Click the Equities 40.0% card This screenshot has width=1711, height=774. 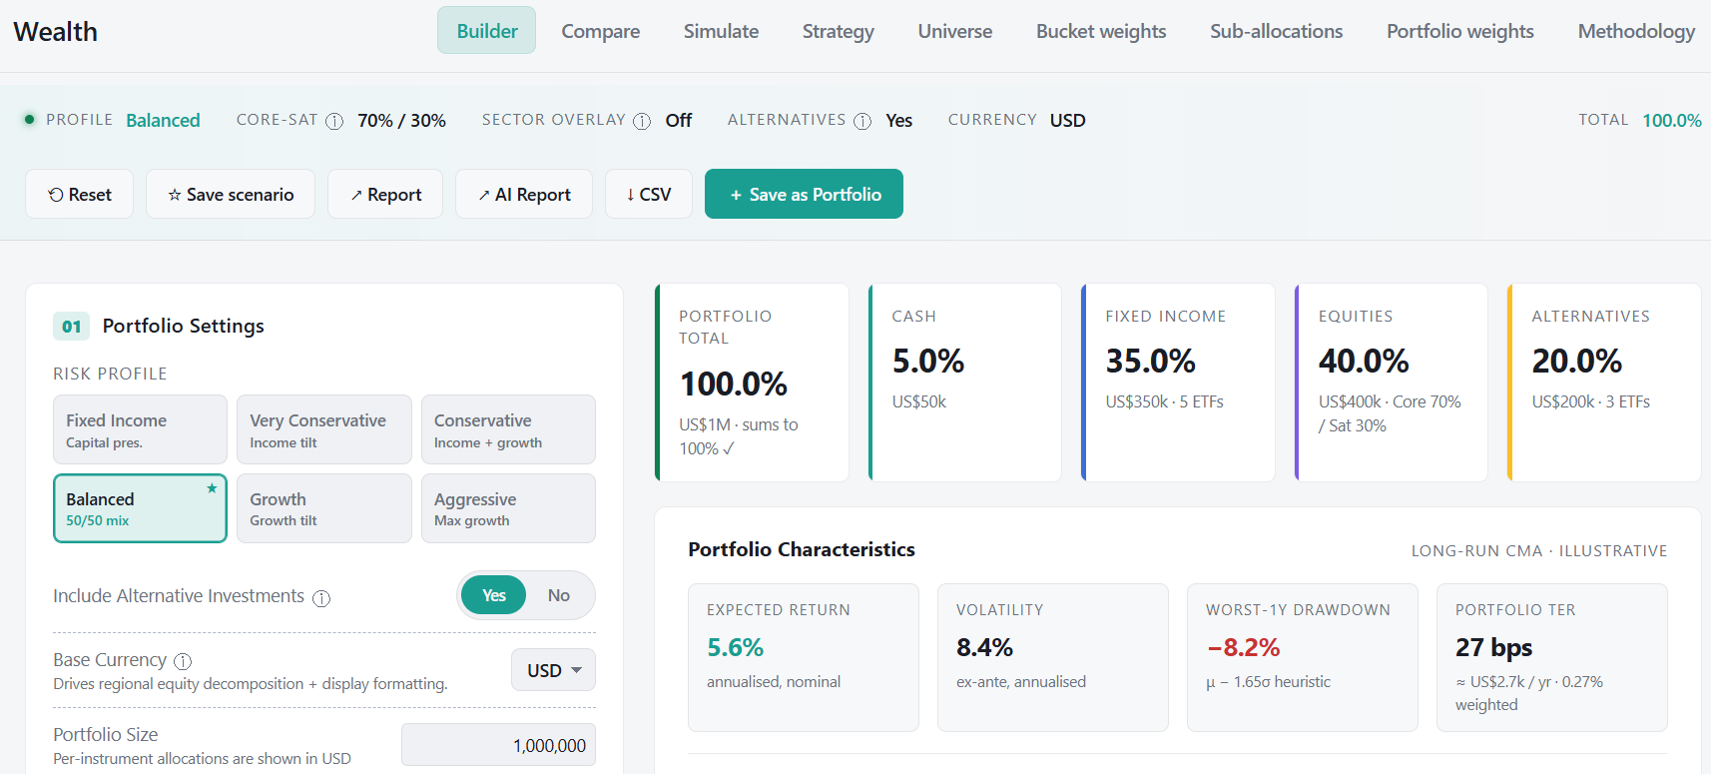point(1392,383)
